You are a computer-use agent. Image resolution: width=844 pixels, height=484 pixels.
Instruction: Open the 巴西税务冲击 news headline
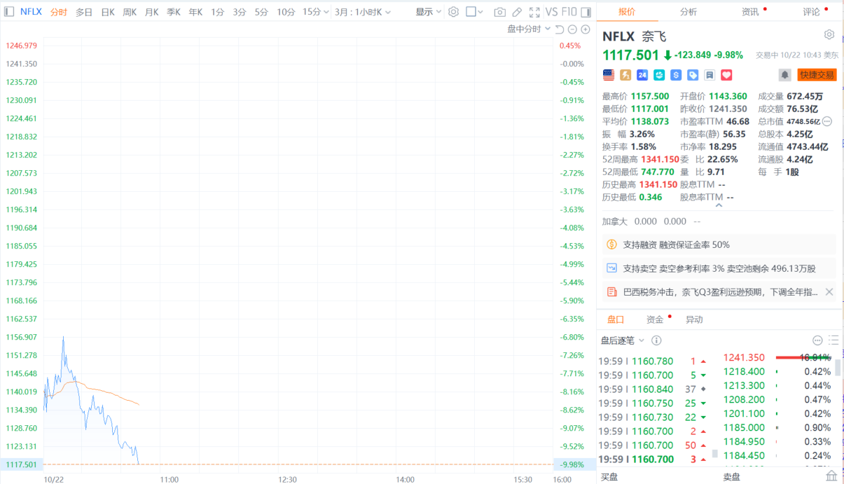coord(720,292)
